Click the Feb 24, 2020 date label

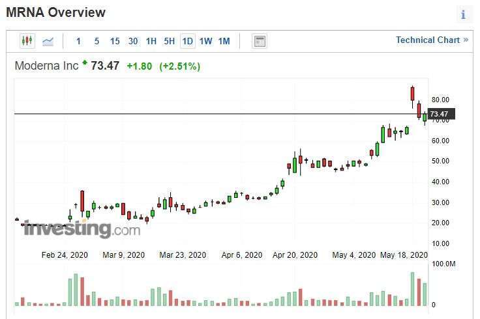click(x=65, y=255)
